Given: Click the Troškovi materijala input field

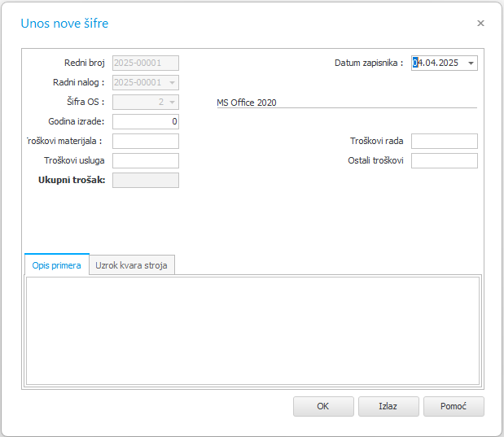Looking at the screenshot, I should tap(146, 141).
